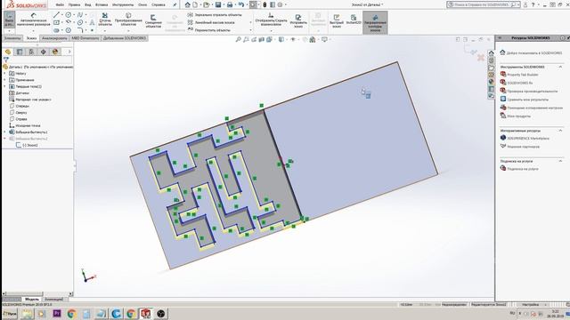Switch to the Добавления SOLIDWORKS tab

pyautogui.click(x=125, y=38)
